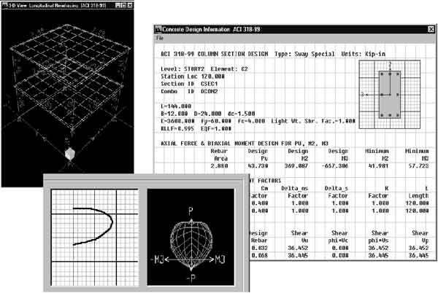Click the 'Shear phi*Vc' column header
The width and height of the screenshot is (438, 293).
coord(338,237)
